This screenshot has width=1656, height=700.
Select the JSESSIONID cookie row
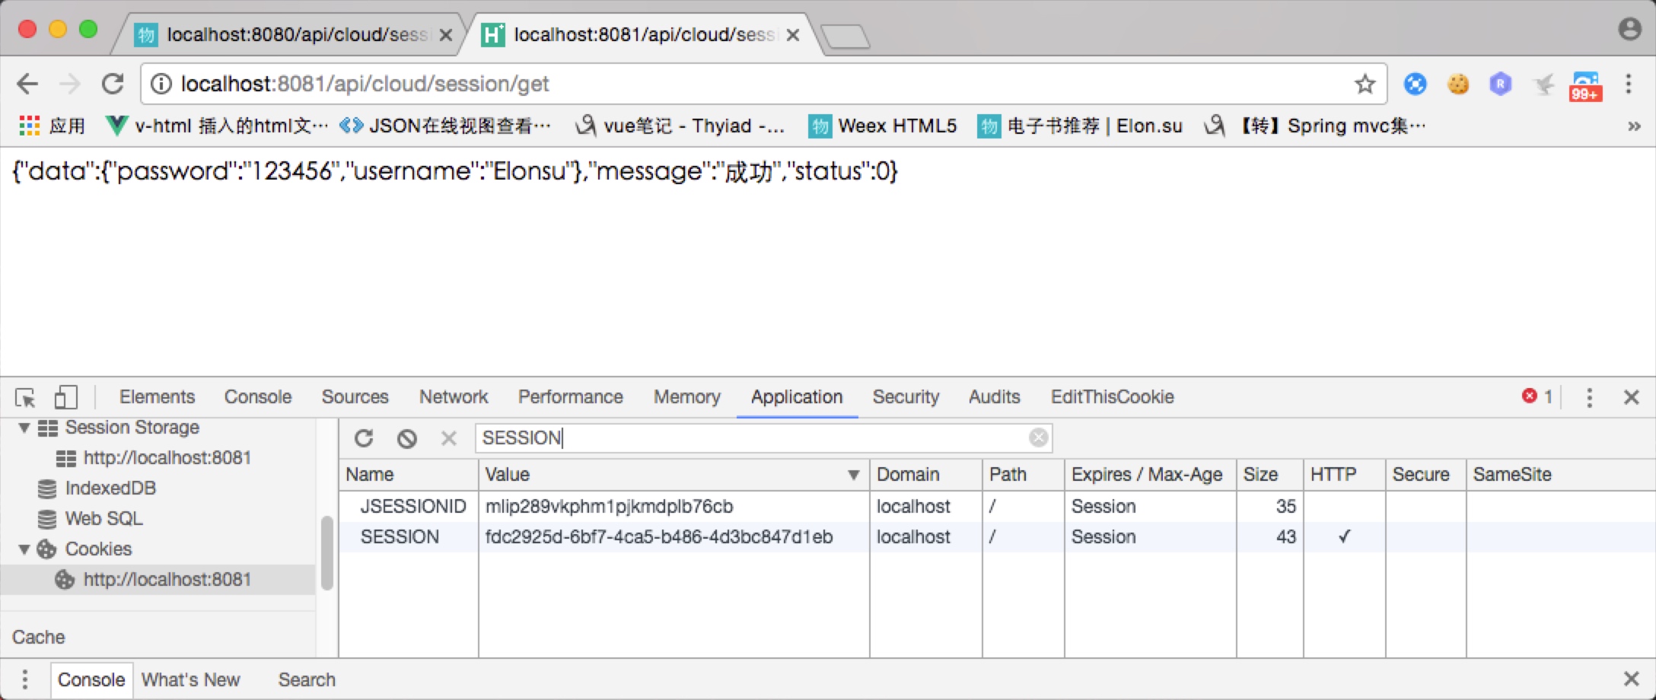[x=997, y=507]
